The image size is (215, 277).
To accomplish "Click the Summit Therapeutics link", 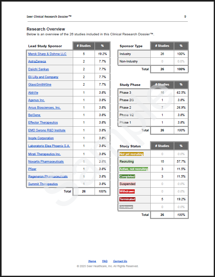I will pos(43,184).
